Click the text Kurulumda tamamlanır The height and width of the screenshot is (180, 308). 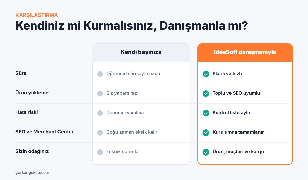click(x=238, y=132)
